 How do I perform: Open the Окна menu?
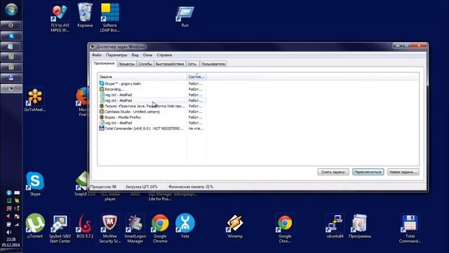pyautogui.click(x=147, y=55)
